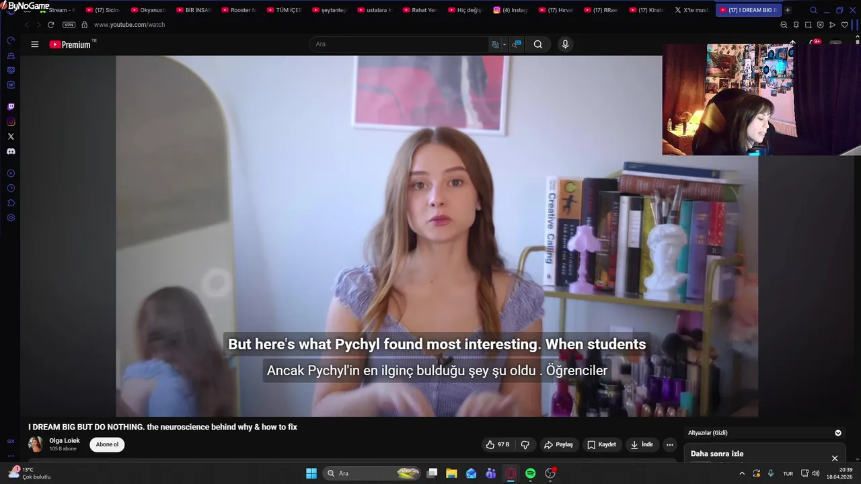This screenshot has height=484, width=861.
Task: Expand the dropdown arrow beside translate icon
Action: [x=504, y=44]
